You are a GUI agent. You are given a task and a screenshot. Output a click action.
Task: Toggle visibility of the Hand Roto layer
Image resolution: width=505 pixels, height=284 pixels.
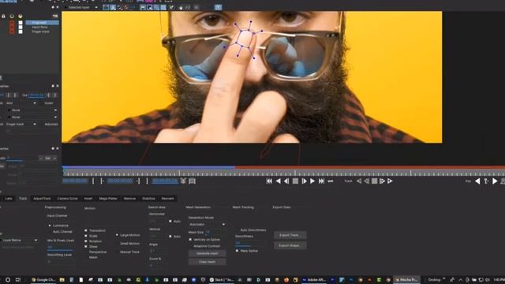pyautogui.click(x=12, y=28)
